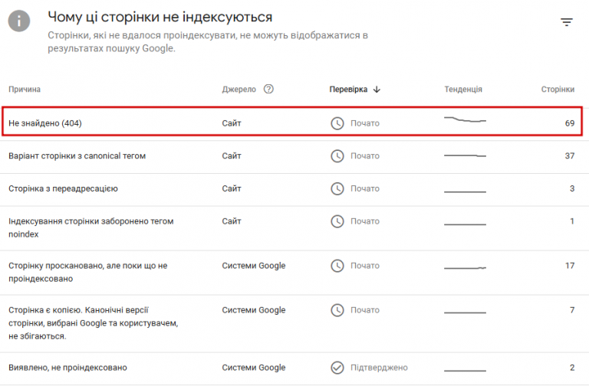The width and height of the screenshot is (589, 386).
Task: Click the help icon next to Джерело
Action: [x=268, y=90]
